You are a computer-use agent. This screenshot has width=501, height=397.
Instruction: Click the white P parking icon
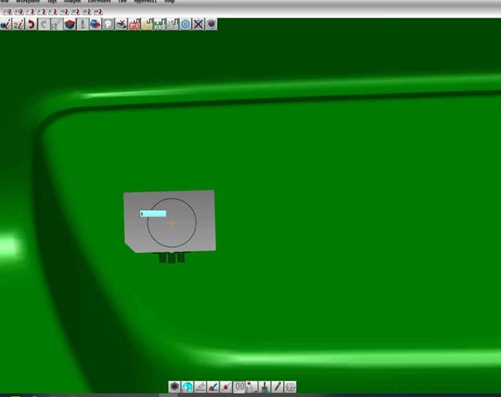tap(108, 25)
